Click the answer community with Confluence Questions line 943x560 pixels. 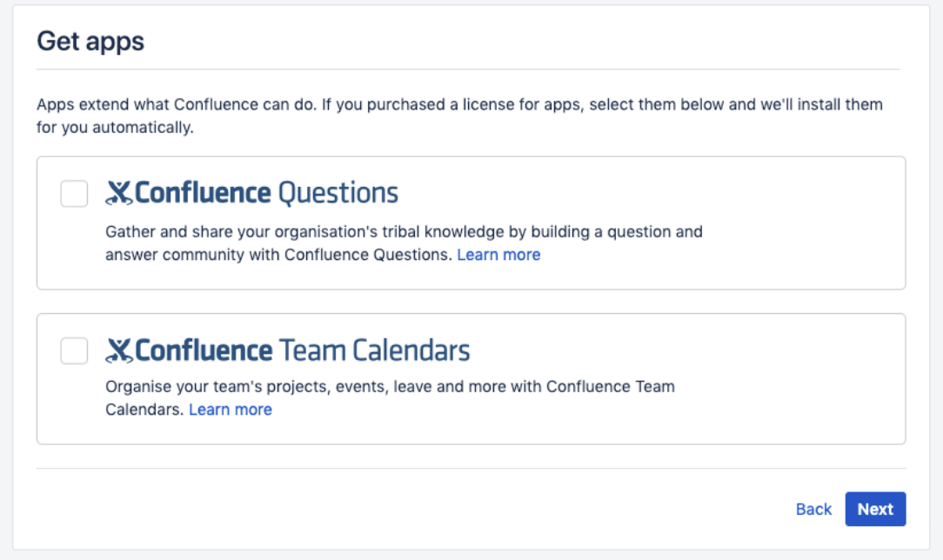point(278,255)
